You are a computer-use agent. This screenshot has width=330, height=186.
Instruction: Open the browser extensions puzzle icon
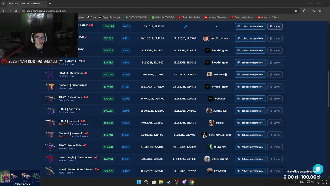(305, 11)
